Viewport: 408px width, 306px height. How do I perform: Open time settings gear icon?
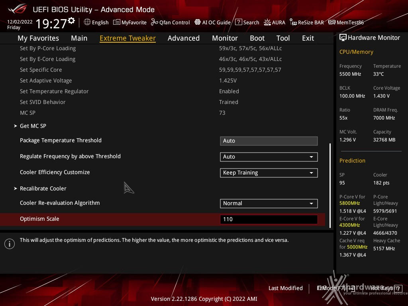[x=71, y=21]
